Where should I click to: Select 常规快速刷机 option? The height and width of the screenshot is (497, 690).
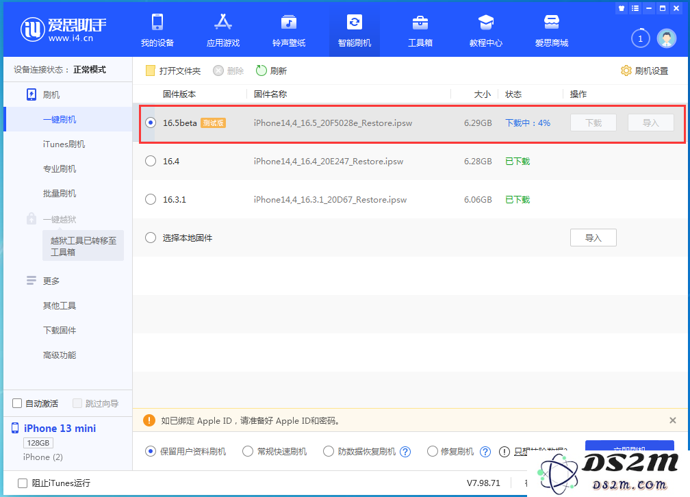tap(248, 451)
